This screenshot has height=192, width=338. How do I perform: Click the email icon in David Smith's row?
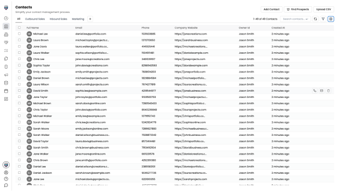(322, 90)
